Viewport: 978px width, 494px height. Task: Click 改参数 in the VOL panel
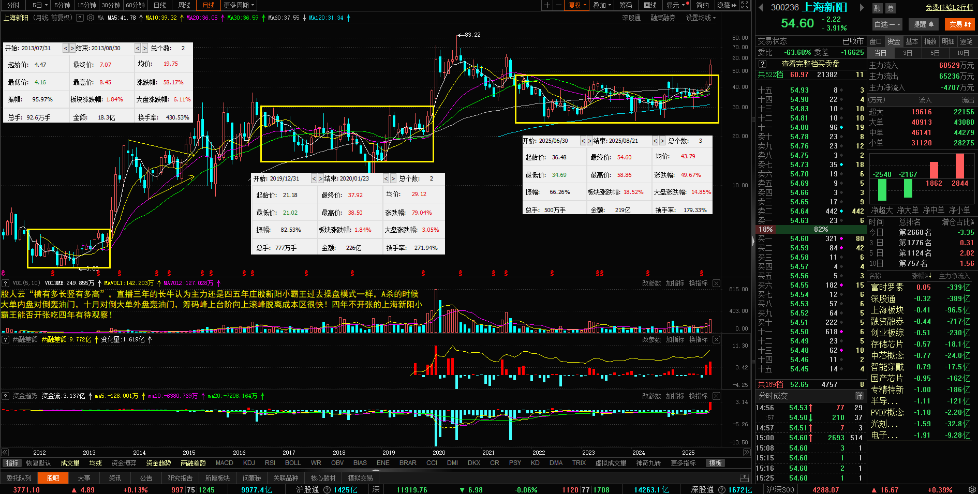(651, 283)
